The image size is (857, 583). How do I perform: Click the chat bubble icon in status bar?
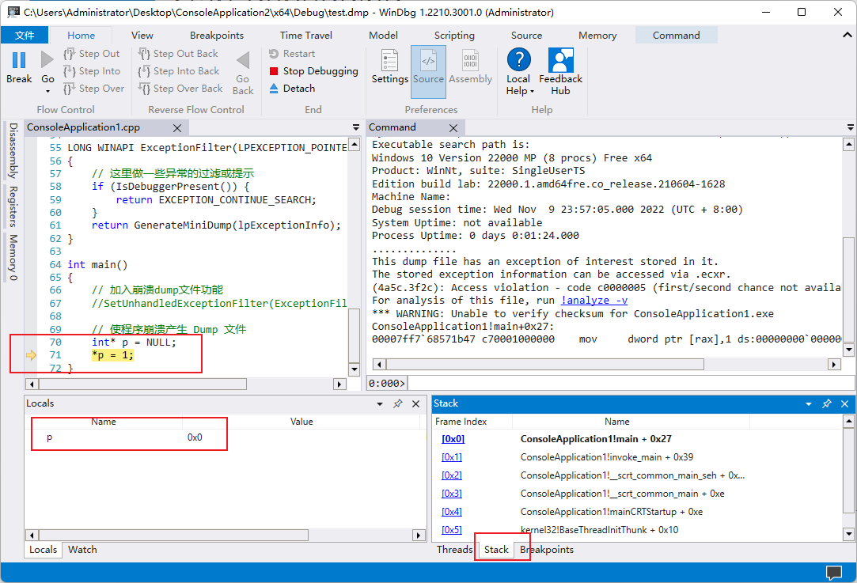coord(833,572)
